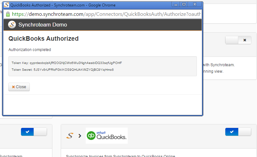Click the Token Secret value text
Screen dimensions: 257x157
[x=74, y=70]
